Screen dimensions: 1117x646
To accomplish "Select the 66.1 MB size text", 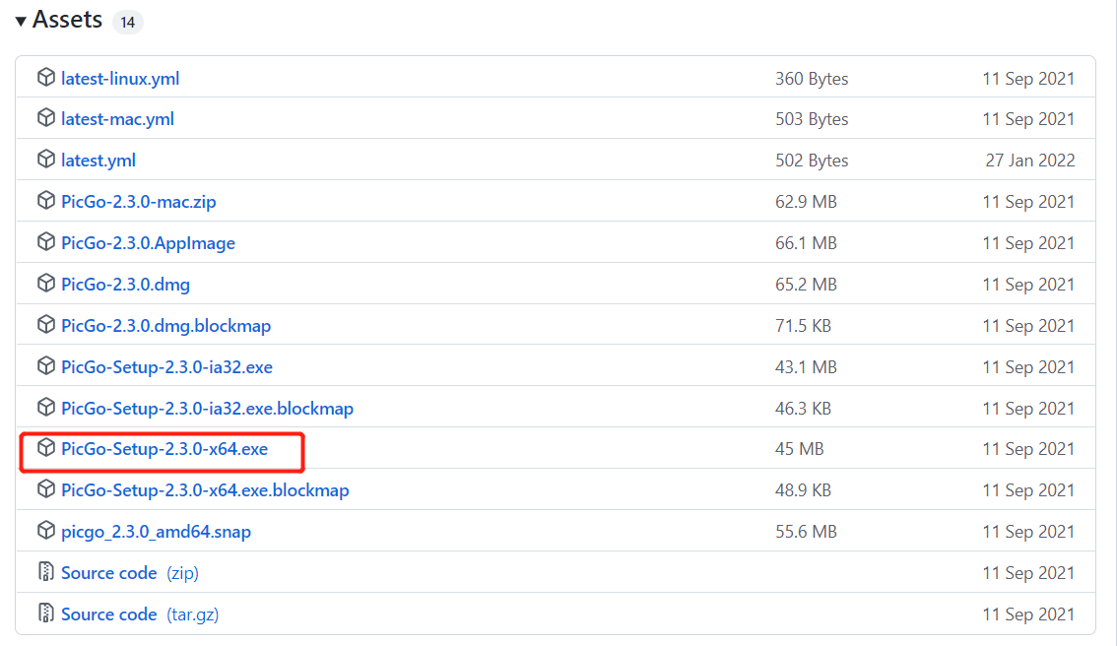I will 806,243.
